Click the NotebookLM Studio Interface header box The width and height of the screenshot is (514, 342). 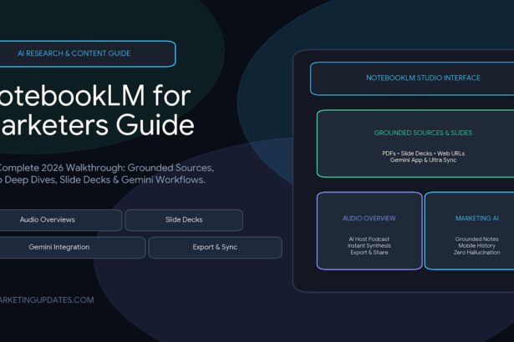[x=412, y=78]
